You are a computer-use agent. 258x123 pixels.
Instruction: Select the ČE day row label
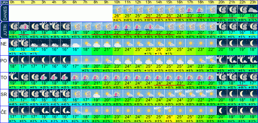4,111
